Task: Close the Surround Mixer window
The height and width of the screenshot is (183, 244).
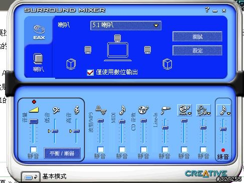Action: pos(224,11)
